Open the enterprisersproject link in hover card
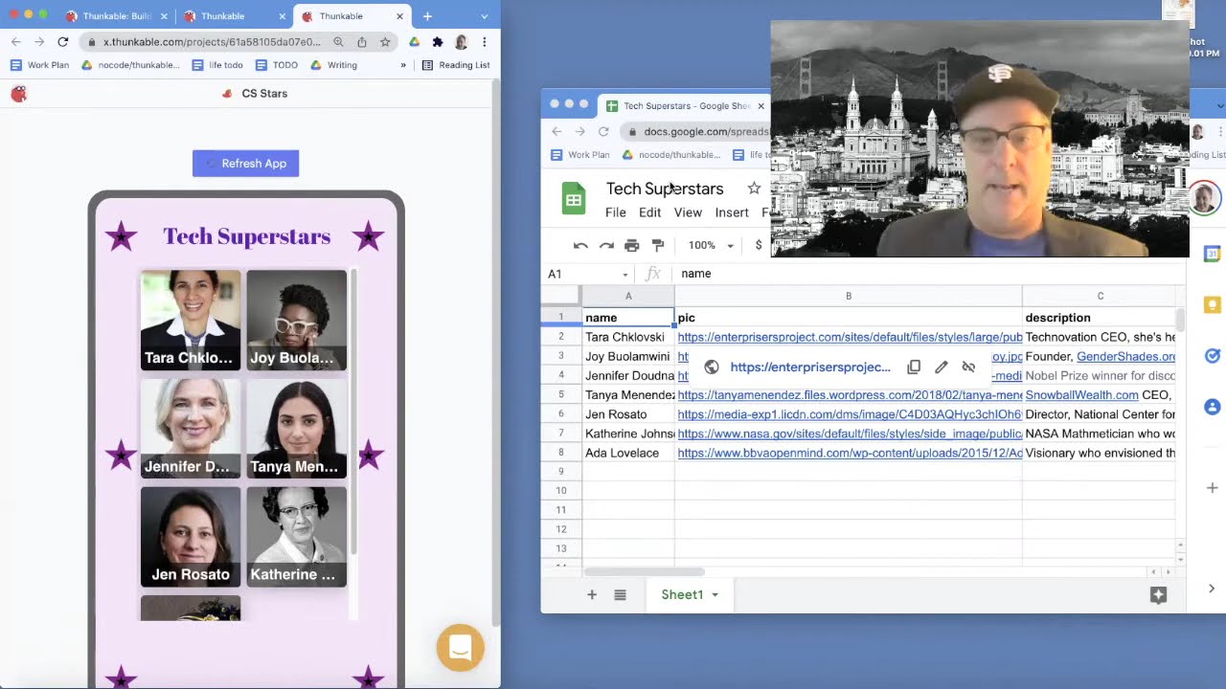The height and width of the screenshot is (689, 1226). [x=810, y=367]
